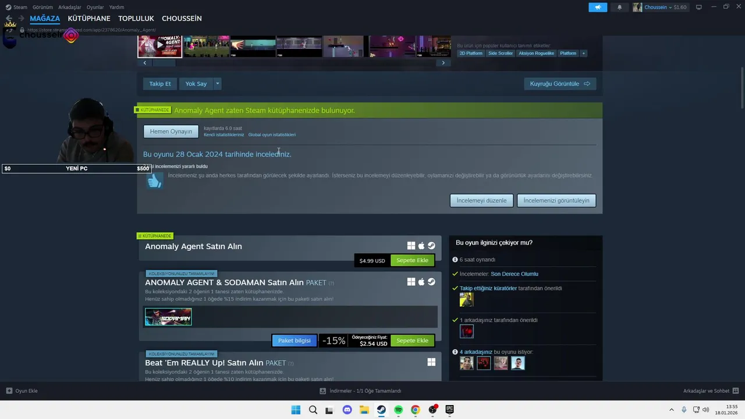Click the 2D Platform tag
Viewport: 745px width, 419px height.
point(471,53)
